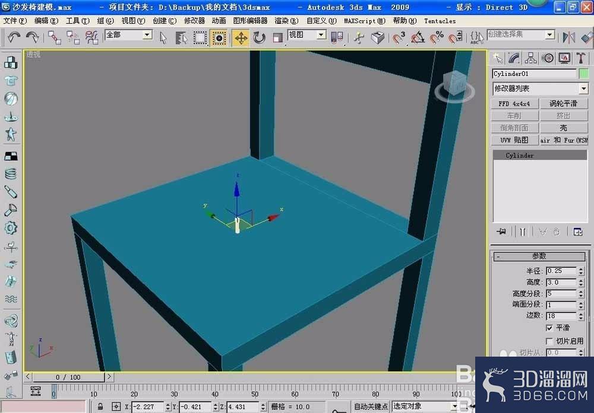Choose the Rectangular Selection Region tool
Image resolution: width=594 pixels, height=413 pixels.
[200, 38]
